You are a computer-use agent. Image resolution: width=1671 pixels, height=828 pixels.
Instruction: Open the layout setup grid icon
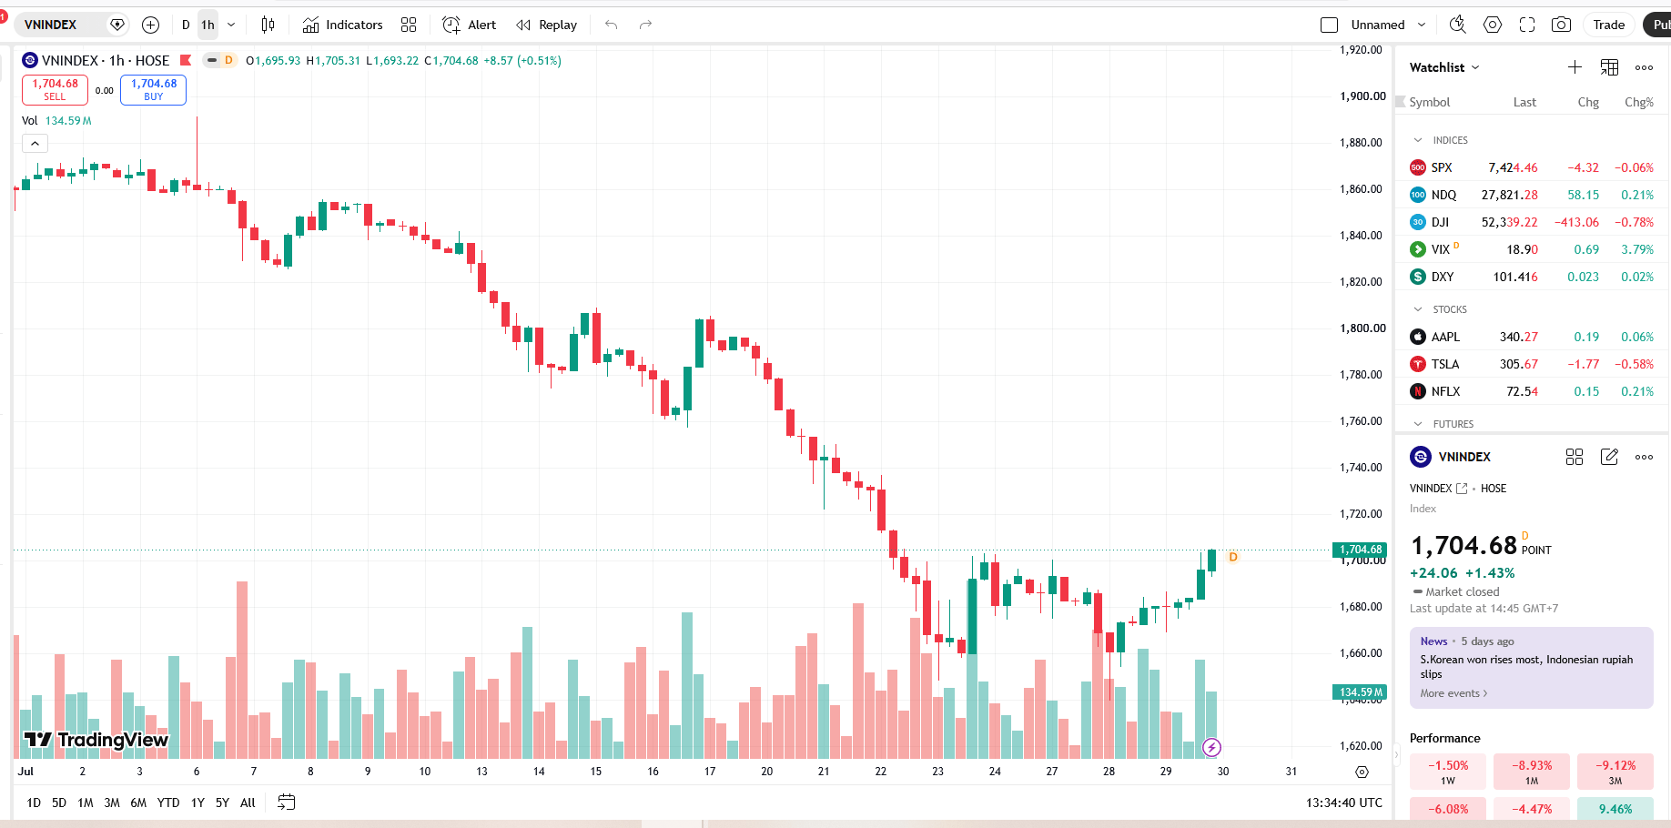pos(409,25)
